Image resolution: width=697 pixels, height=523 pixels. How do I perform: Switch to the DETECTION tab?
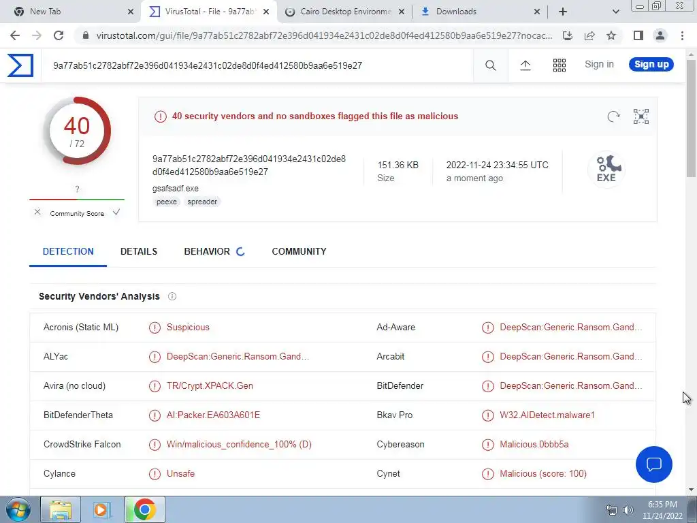(68, 251)
